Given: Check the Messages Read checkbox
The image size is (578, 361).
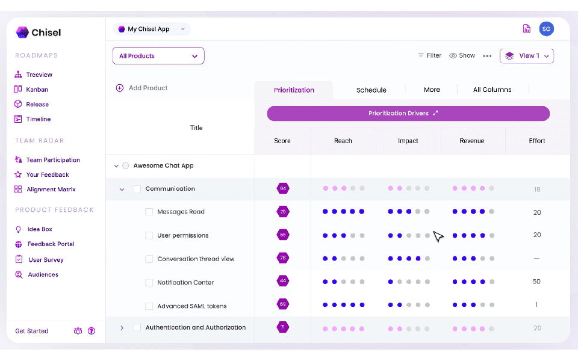Looking at the screenshot, I should 149,212.
